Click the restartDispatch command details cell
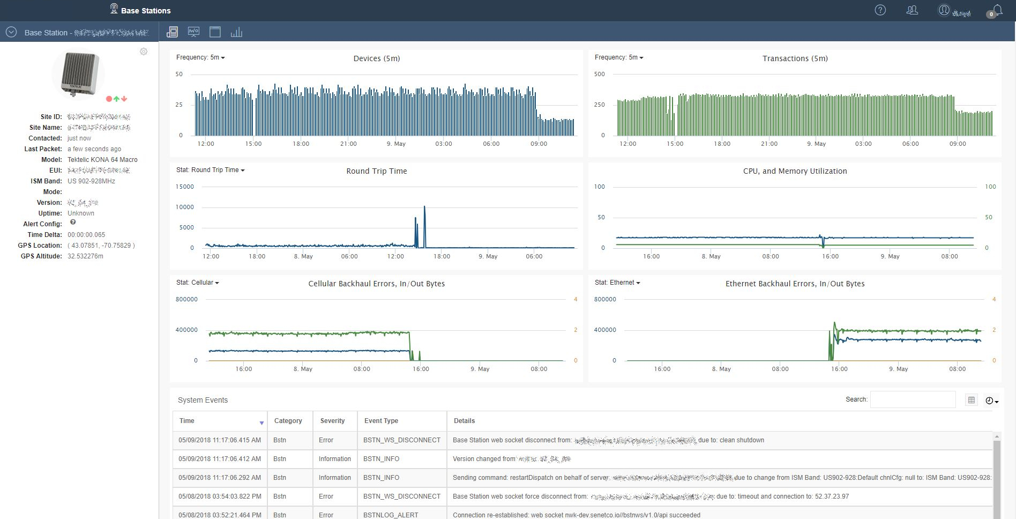Screen dimensions: 1016x519 coord(720,478)
